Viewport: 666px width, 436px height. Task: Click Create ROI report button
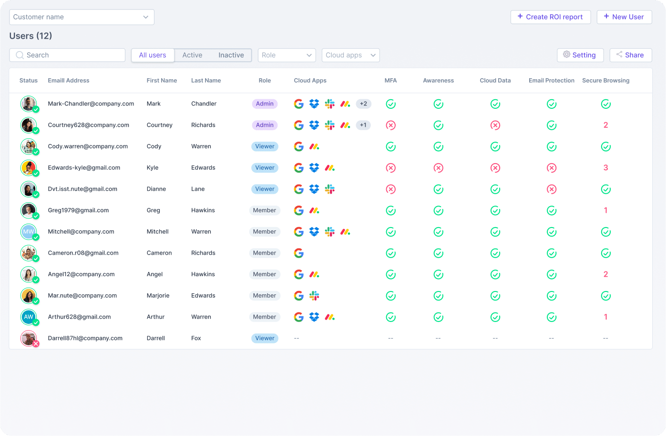click(x=551, y=17)
